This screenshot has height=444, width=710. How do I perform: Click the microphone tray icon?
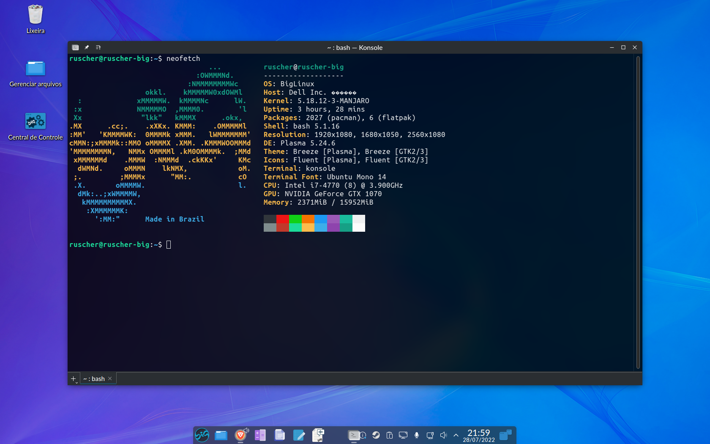tap(417, 435)
